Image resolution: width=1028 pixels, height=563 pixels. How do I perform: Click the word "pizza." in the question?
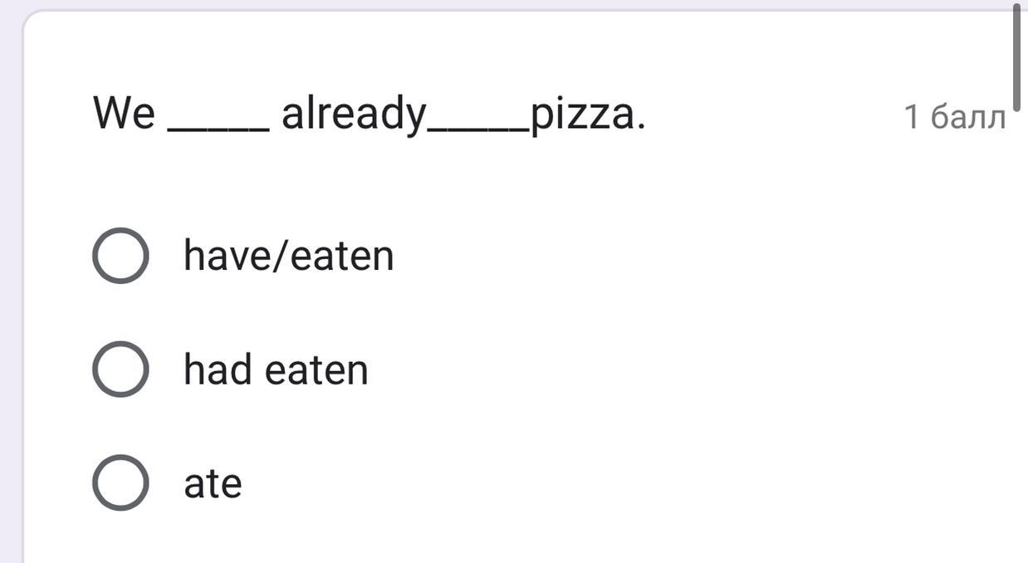(x=588, y=114)
